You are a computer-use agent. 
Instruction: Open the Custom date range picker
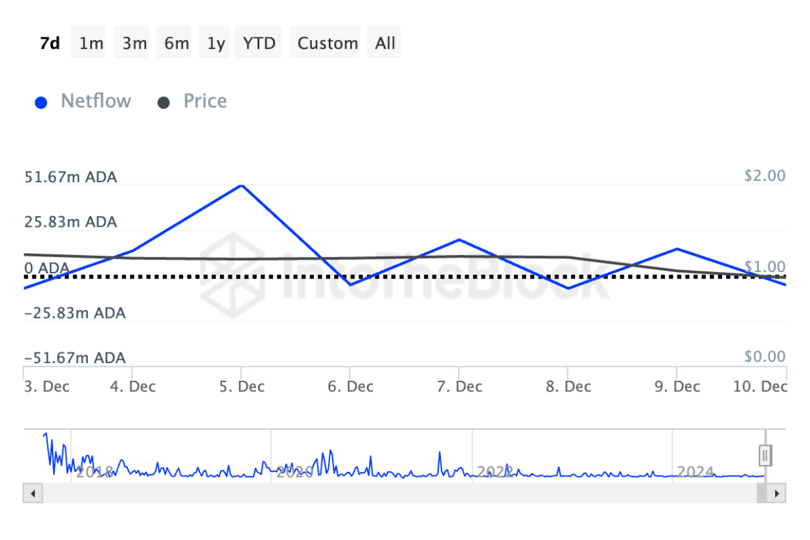(327, 43)
